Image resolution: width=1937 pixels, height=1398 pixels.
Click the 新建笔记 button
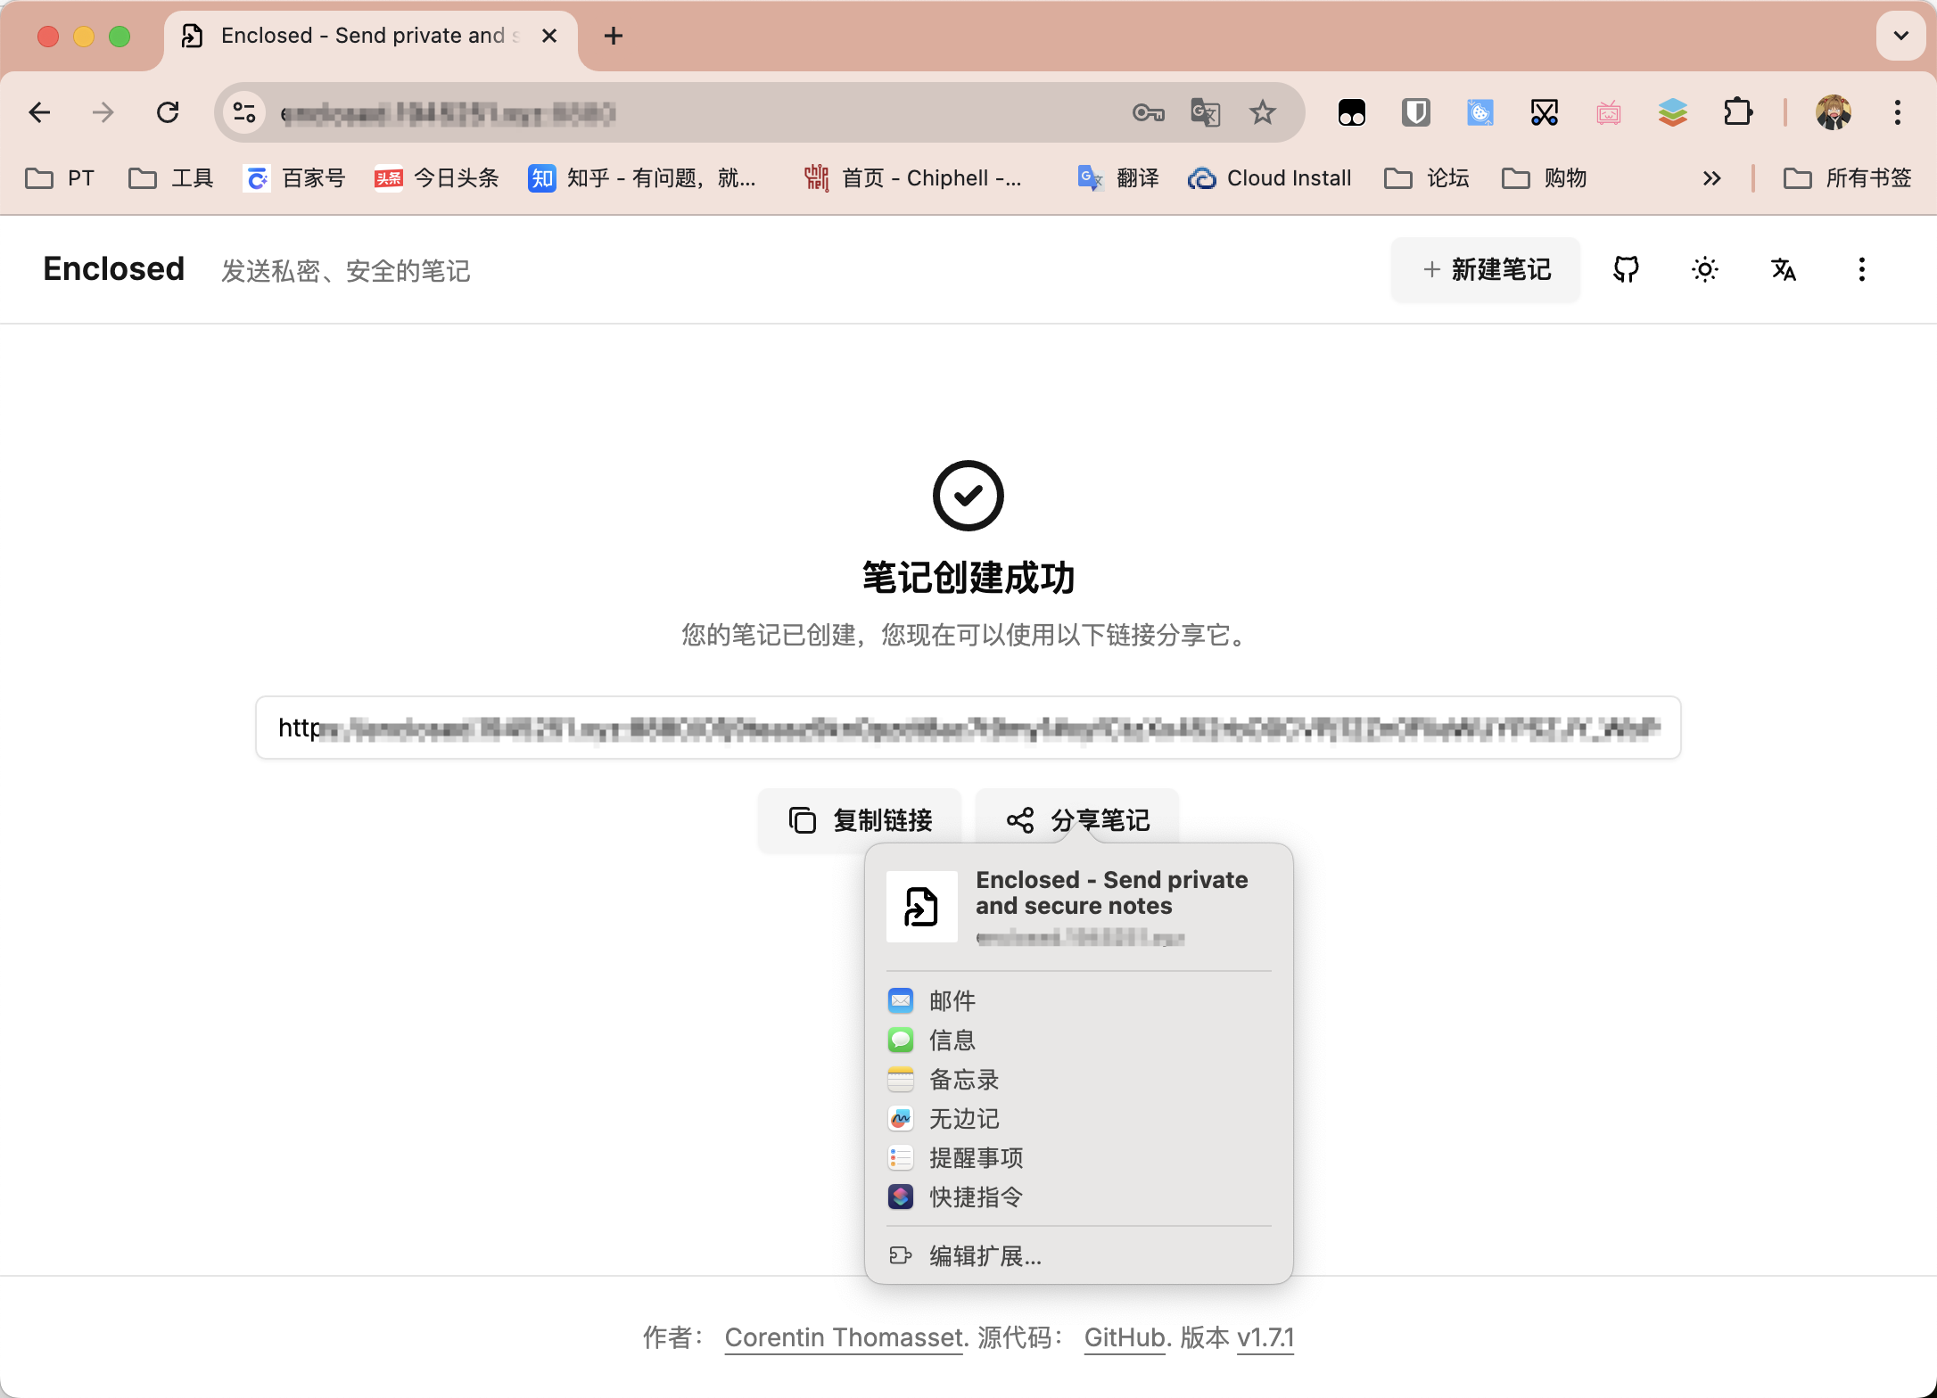pos(1486,269)
